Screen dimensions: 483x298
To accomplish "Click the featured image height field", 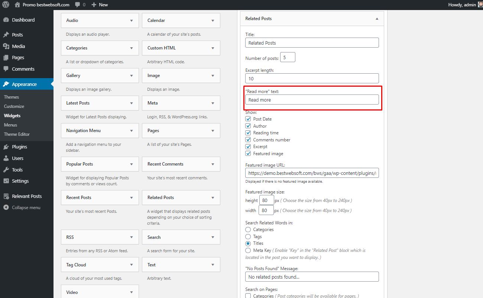I will tap(266, 200).
